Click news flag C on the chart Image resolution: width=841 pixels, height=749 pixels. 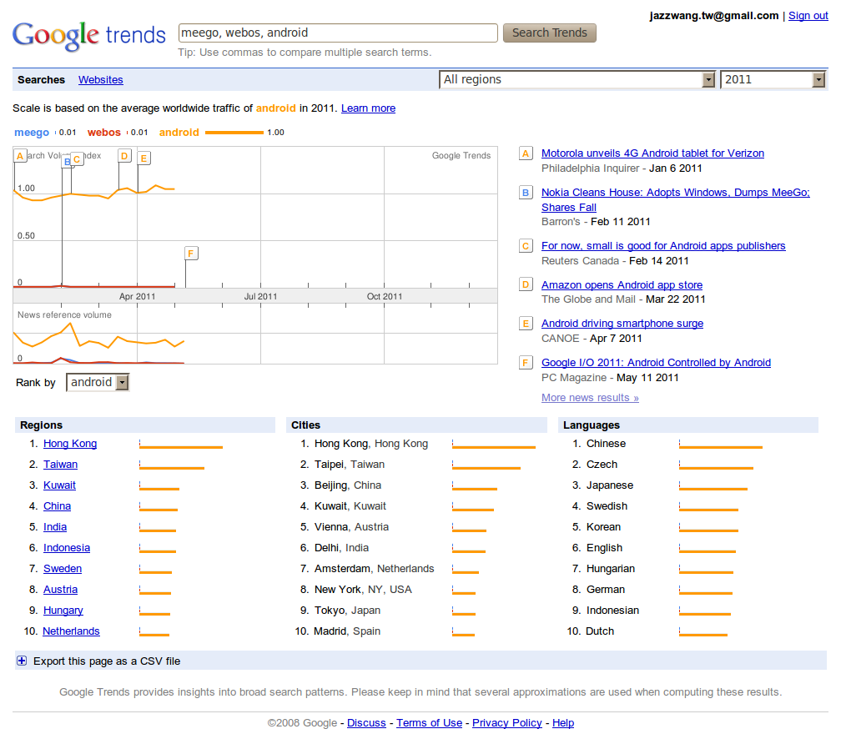point(78,159)
